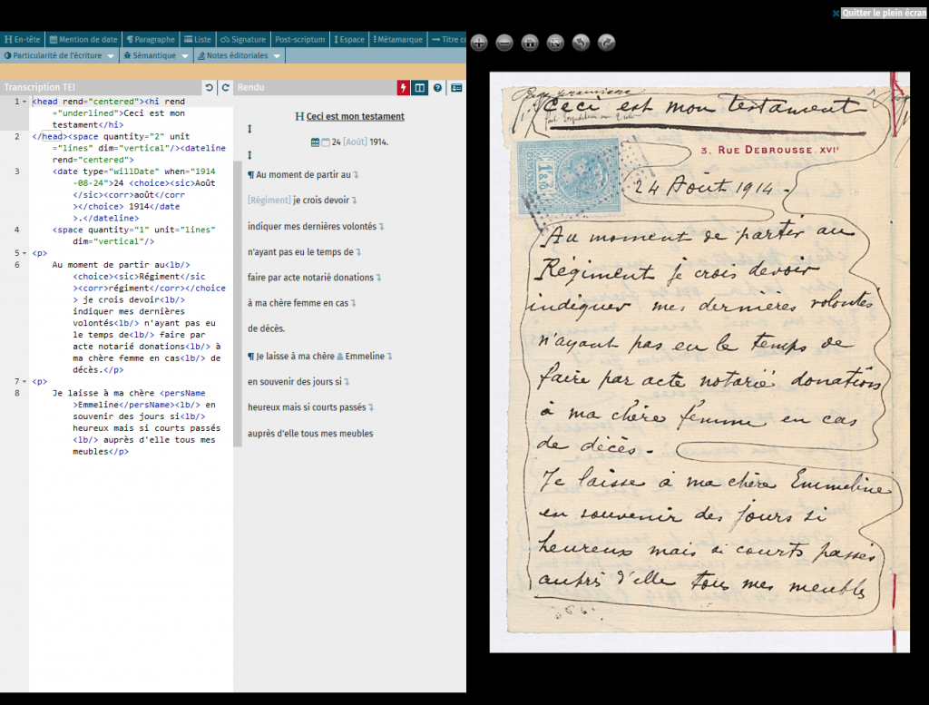
Task: Click line-break arrow after 'Emmeline'
Action: pyautogui.click(x=390, y=357)
